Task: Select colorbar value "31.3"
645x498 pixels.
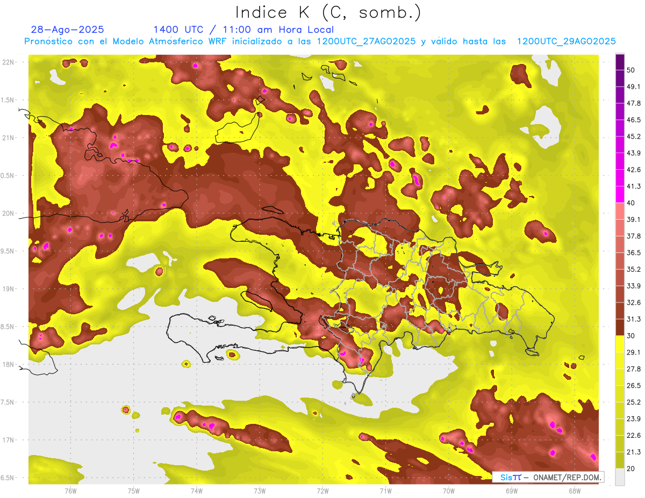Action: click(634, 319)
